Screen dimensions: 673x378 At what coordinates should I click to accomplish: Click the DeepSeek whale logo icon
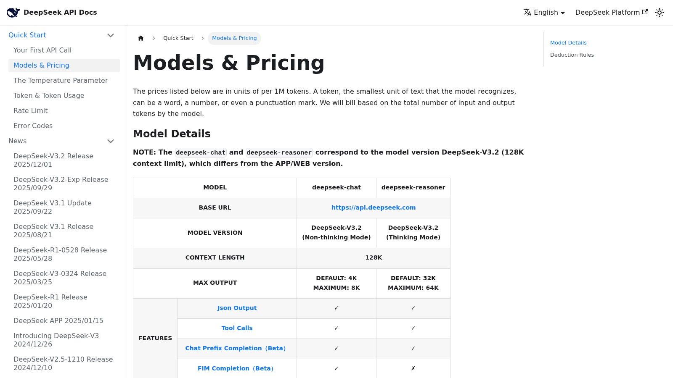click(13, 13)
